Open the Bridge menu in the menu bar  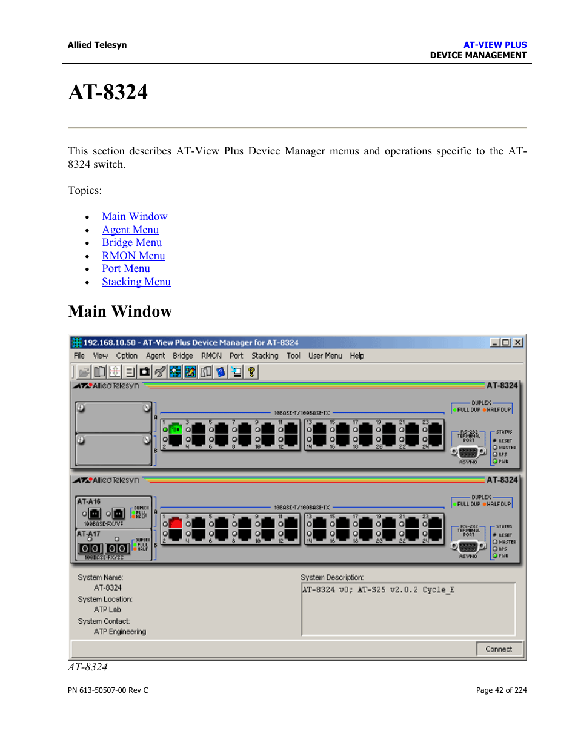click(x=183, y=356)
